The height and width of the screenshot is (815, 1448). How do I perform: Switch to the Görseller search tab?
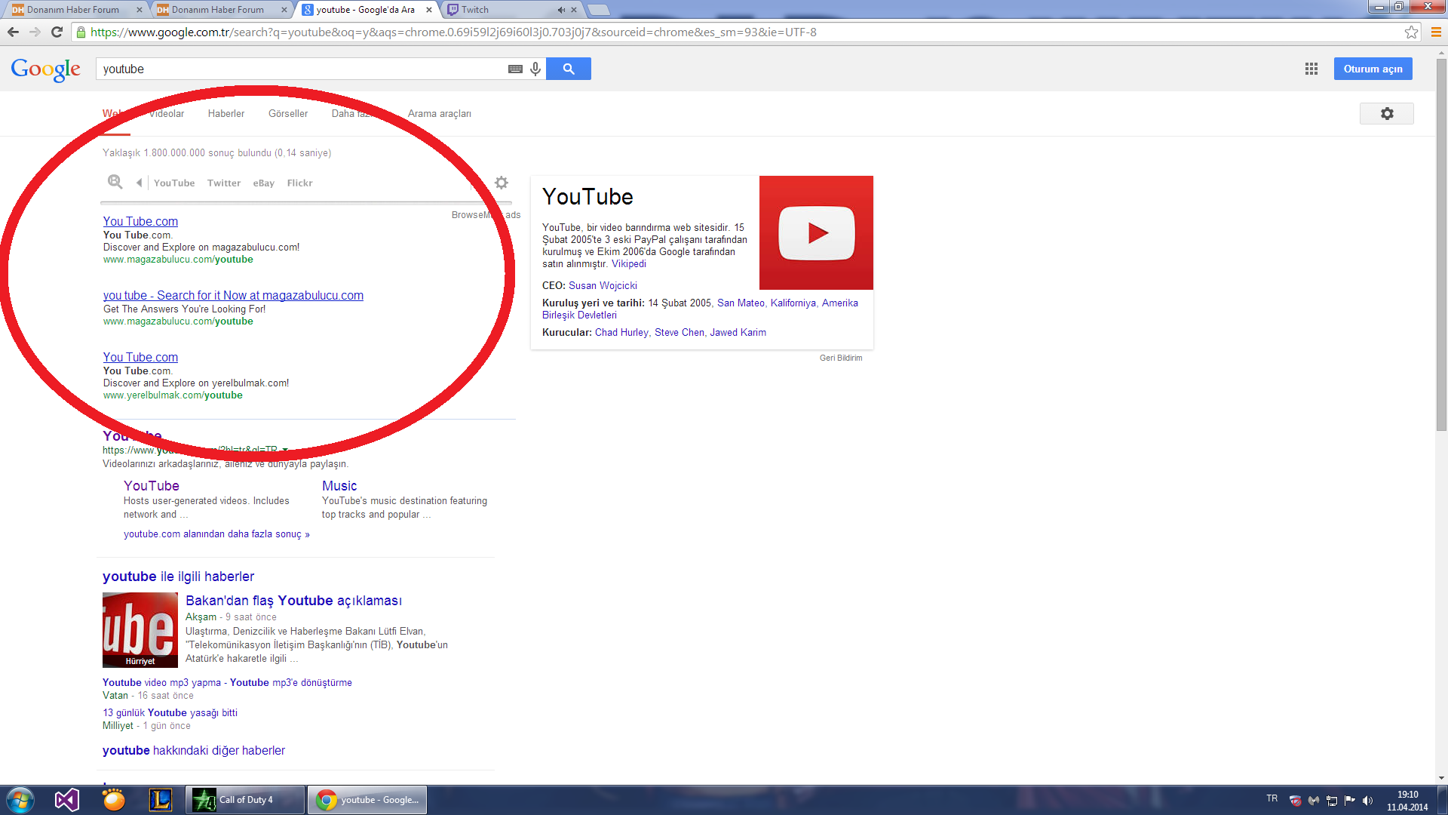(x=288, y=113)
